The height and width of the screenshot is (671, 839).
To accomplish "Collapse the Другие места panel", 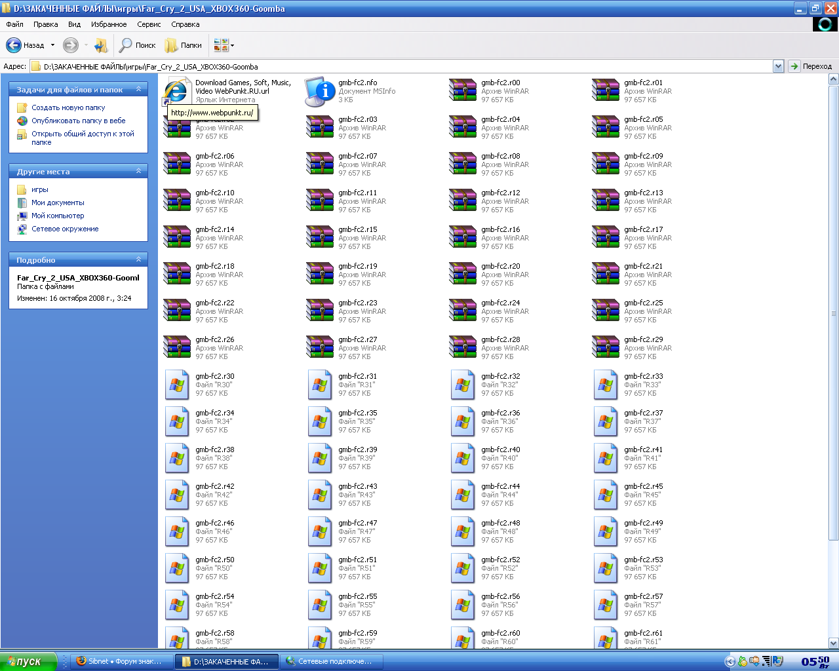I will [x=138, y=171].
